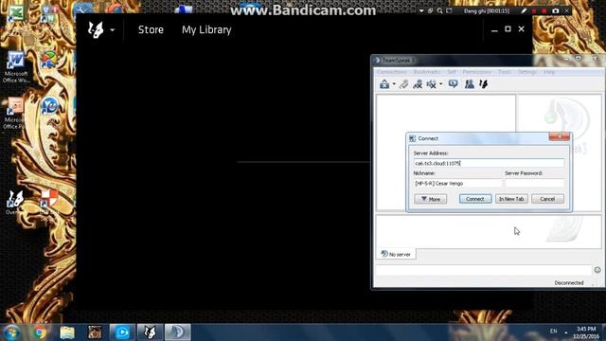The width and height of the screenshot is (606, 341).
Task: Click the Overwolf wolf logo in header
Action: pos(96,29)
